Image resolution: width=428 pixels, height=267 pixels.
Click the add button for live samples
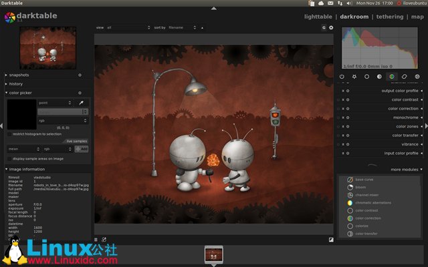coord(82,149)
